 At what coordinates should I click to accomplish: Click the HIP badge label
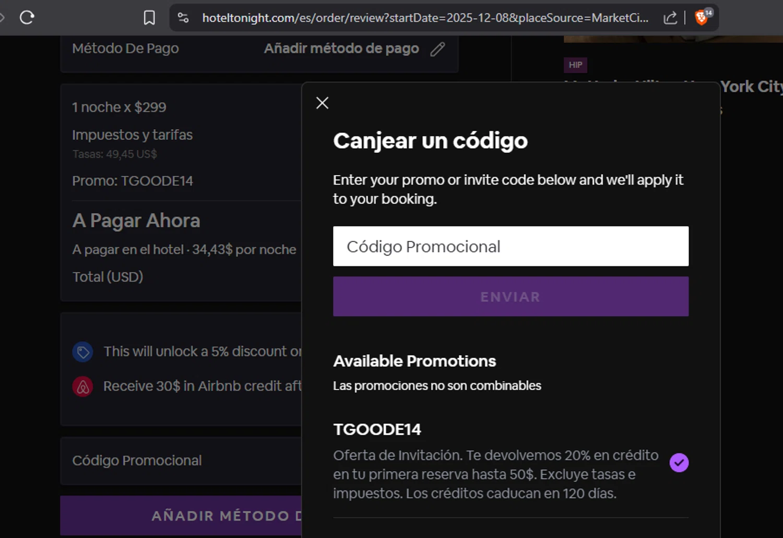tap(575, 65)
